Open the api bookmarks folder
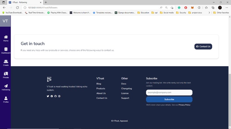Image resolution: width=231 pixels, height=129 pixels. click(x=154, y=13)
